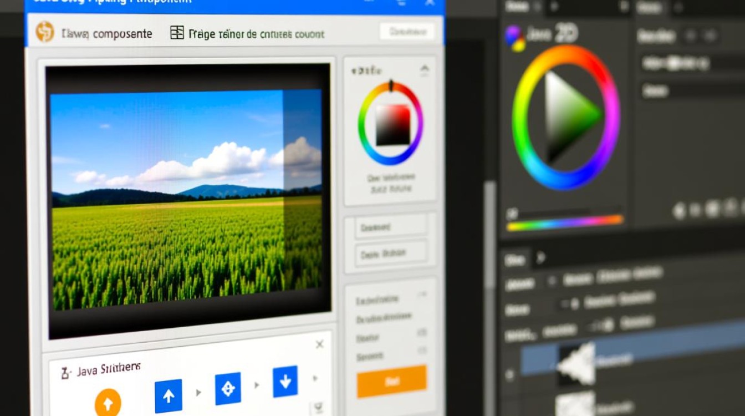
Task: Click the rainbow hue slider bar
Action: coord(564,223)
